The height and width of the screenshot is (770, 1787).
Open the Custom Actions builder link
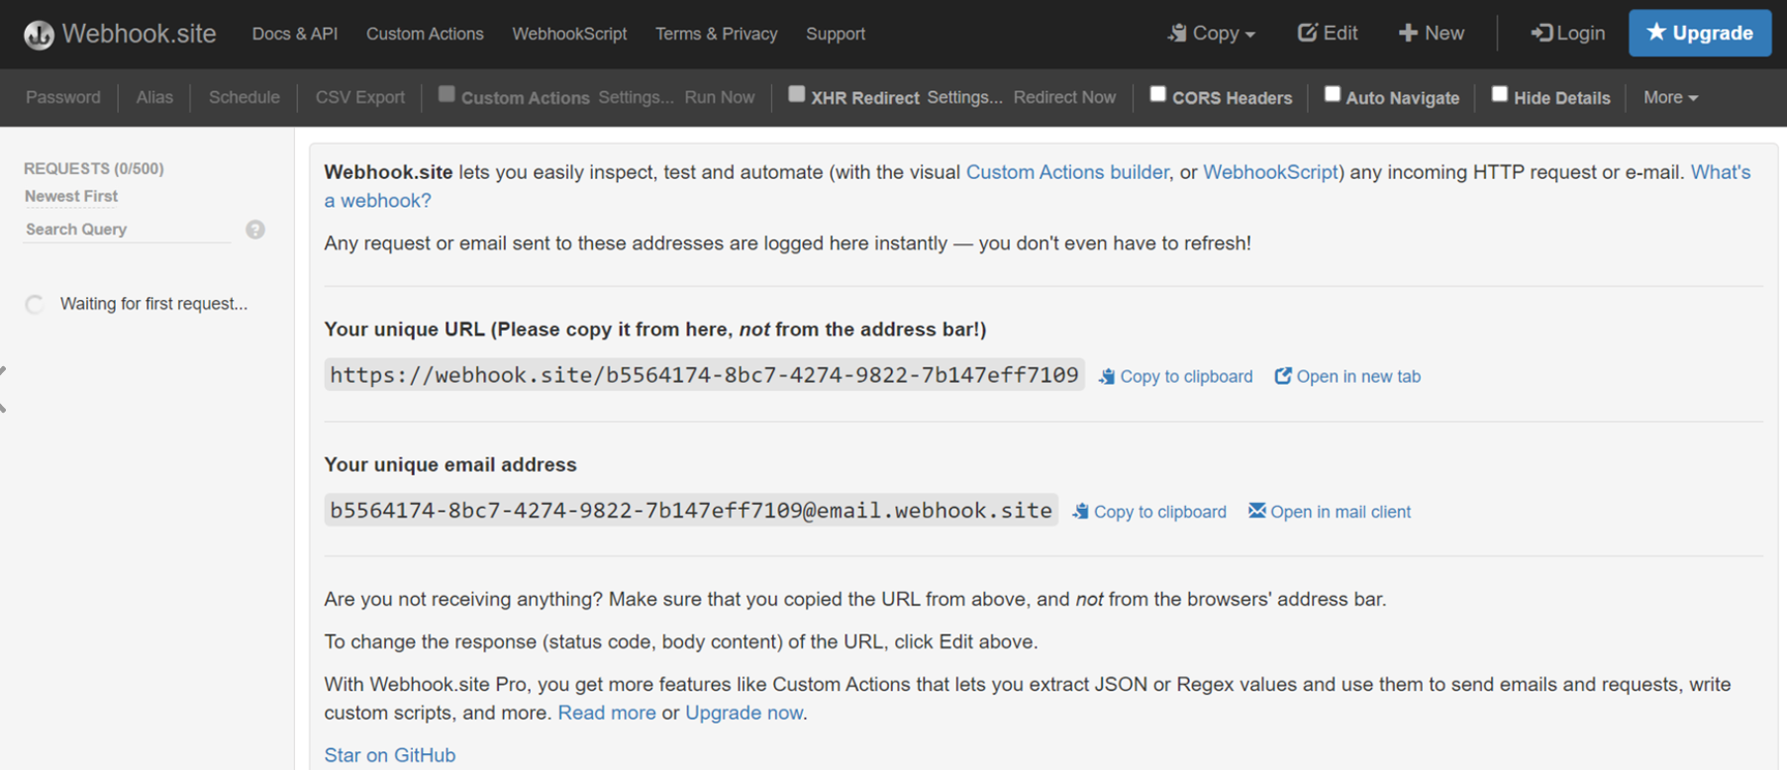[1067, 172]
